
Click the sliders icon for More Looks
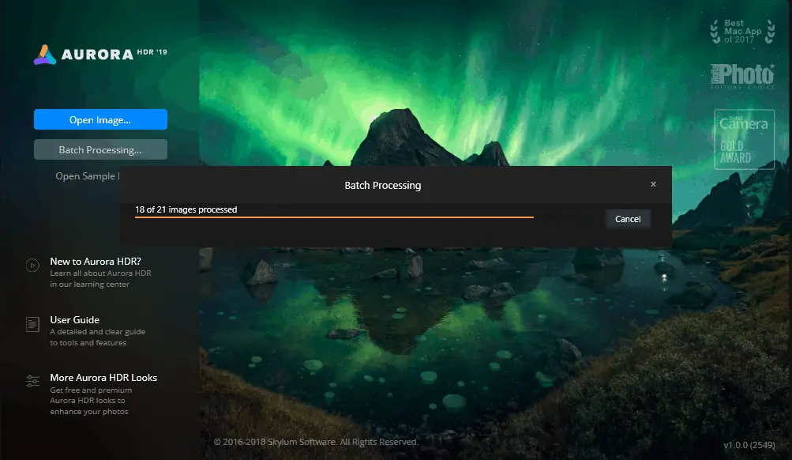32,381
